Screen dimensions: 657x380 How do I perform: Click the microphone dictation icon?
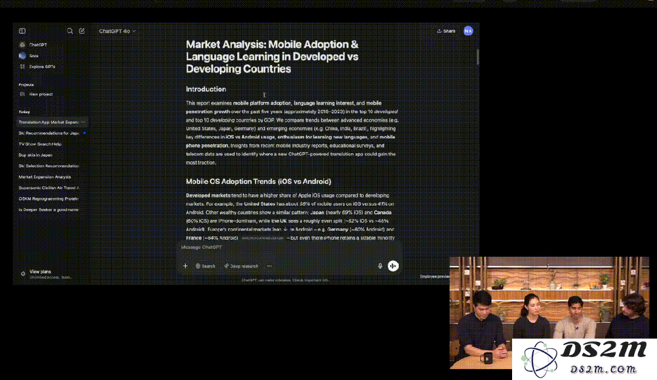pos(380,266)
